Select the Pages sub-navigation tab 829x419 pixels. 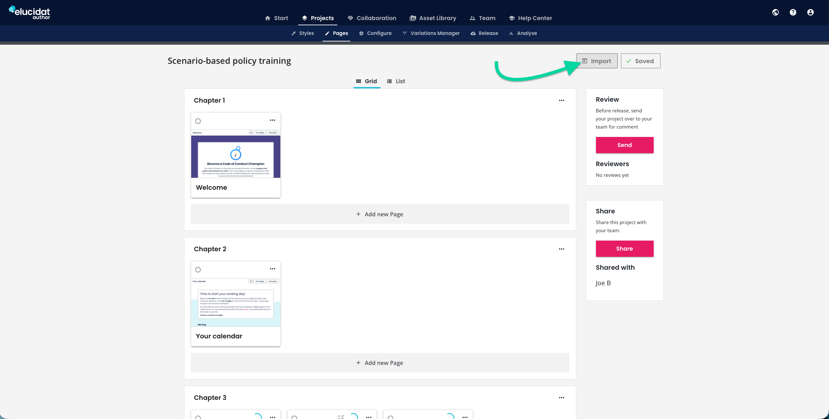[336, 33]
